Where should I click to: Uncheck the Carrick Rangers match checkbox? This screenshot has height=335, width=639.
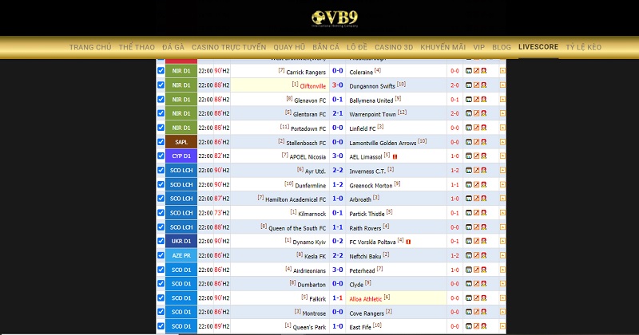(161, 70)
